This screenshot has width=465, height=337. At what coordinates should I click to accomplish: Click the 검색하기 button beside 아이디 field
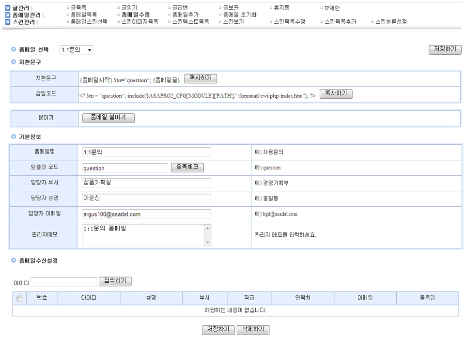pyautogui.click(x=115, y=281)
